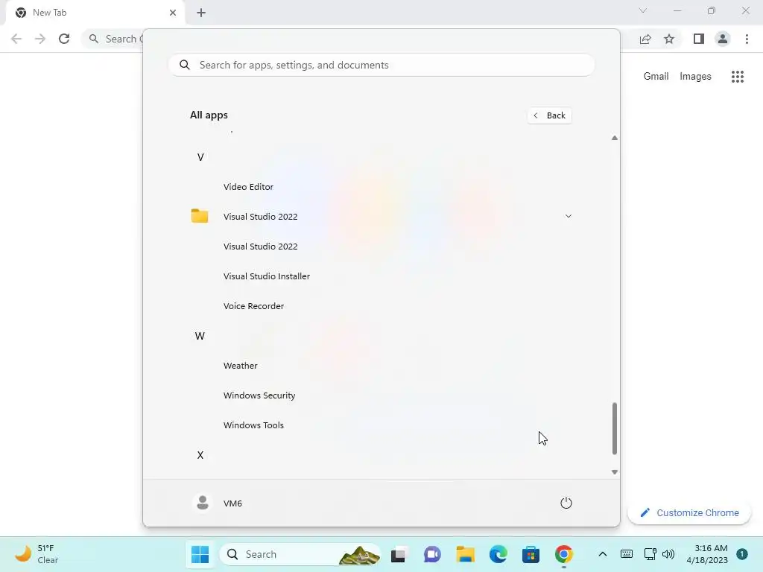Click the All apps scrollbar thumb
Screen dimensions: 763x572
click(x=615, y=428)
